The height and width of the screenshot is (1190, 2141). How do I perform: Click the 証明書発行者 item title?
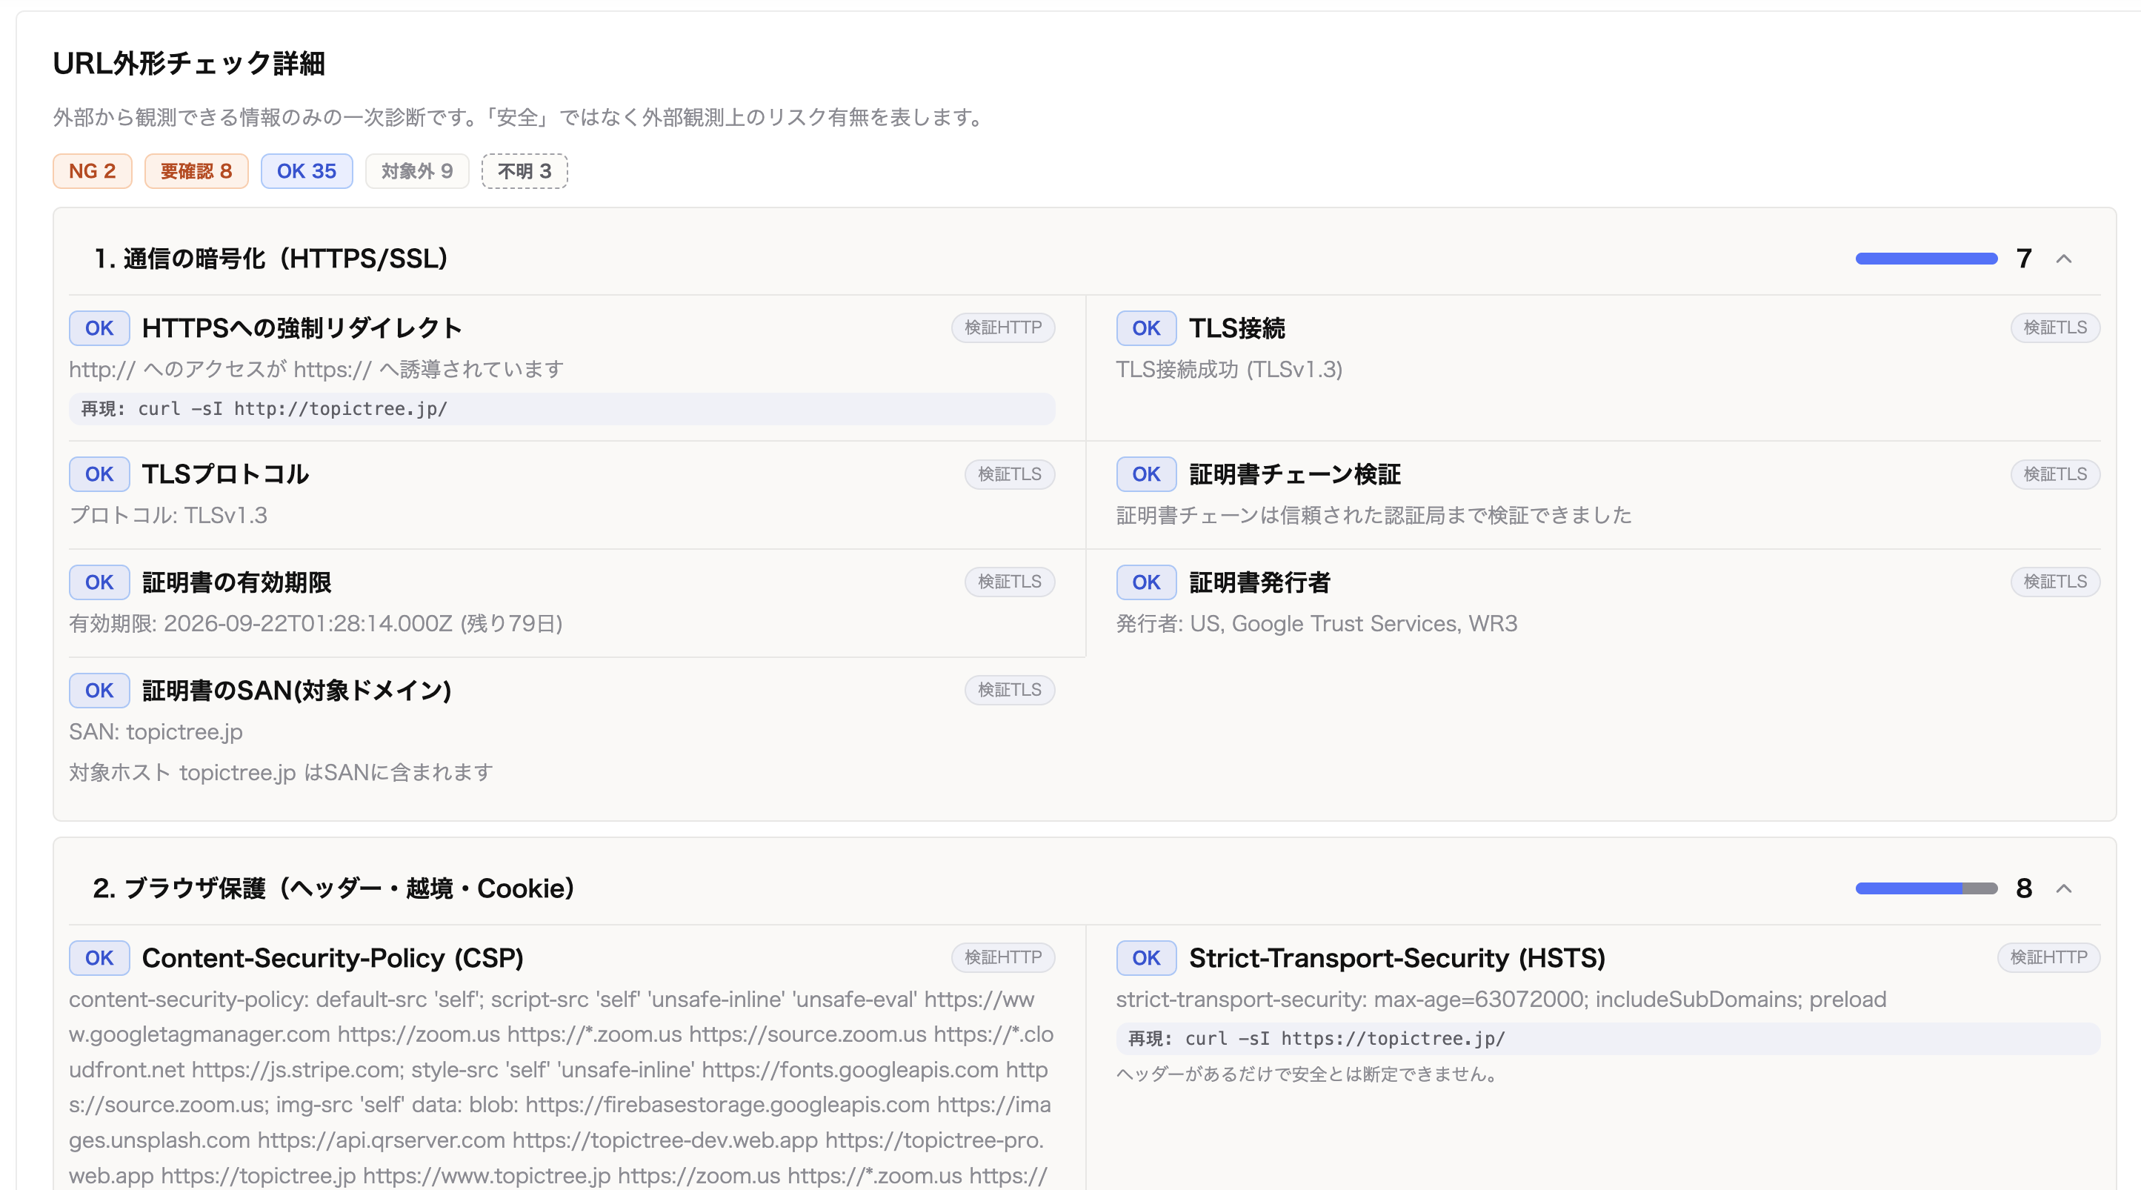1260,582
